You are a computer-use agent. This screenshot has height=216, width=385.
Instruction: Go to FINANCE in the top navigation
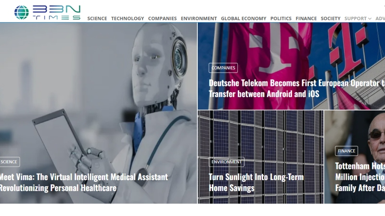click(306, 19)
